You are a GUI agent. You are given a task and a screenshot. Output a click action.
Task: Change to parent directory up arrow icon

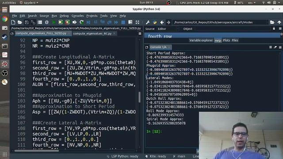[279, 23]
